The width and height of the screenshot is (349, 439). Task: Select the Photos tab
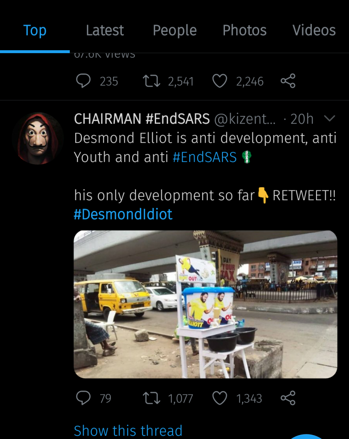244,30
